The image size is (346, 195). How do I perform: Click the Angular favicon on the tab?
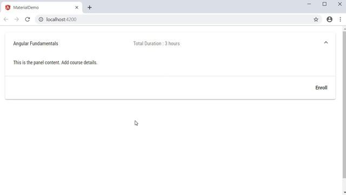point(8,8)
